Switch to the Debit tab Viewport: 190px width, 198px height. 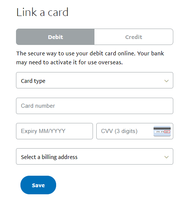(x=55, y=37)
